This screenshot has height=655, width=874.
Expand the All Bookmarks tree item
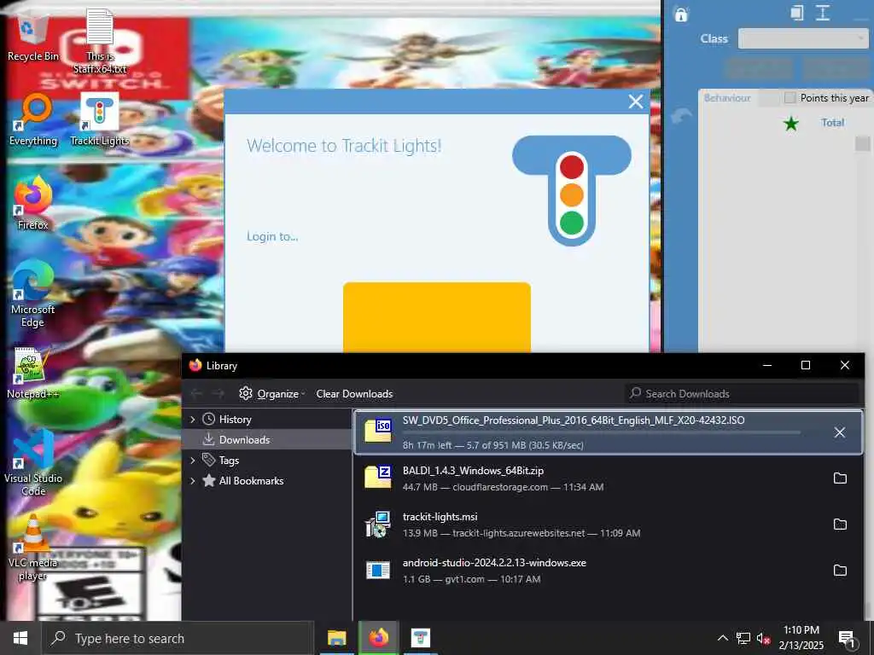click(193, 481)
